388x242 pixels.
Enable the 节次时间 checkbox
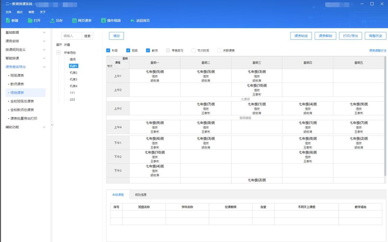pyautogui.click(x=193, y=50)
